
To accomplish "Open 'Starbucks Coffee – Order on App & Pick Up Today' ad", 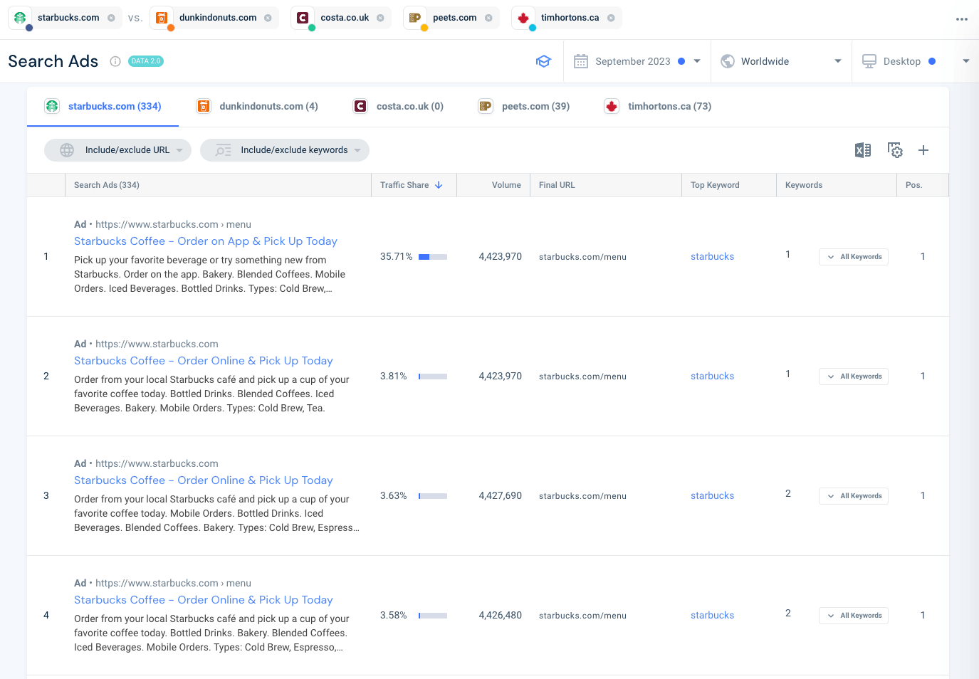I will (x=206, y=241).
